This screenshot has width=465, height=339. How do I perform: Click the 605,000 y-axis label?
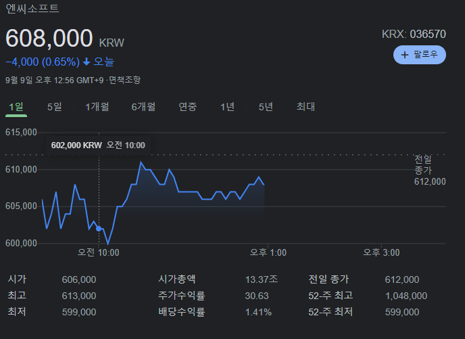tap(21, 206)
